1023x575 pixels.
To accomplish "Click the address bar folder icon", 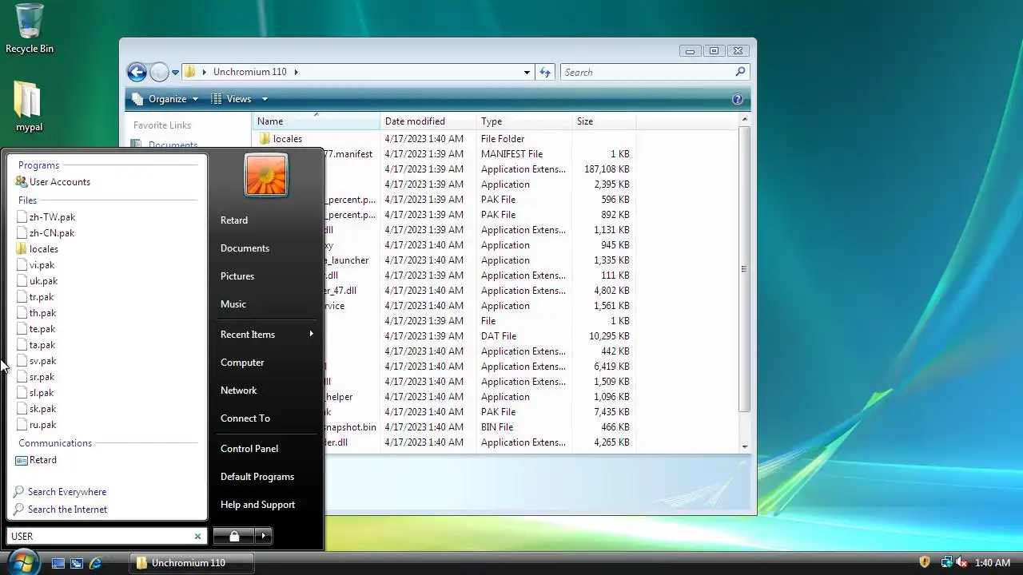I will 190,72.
